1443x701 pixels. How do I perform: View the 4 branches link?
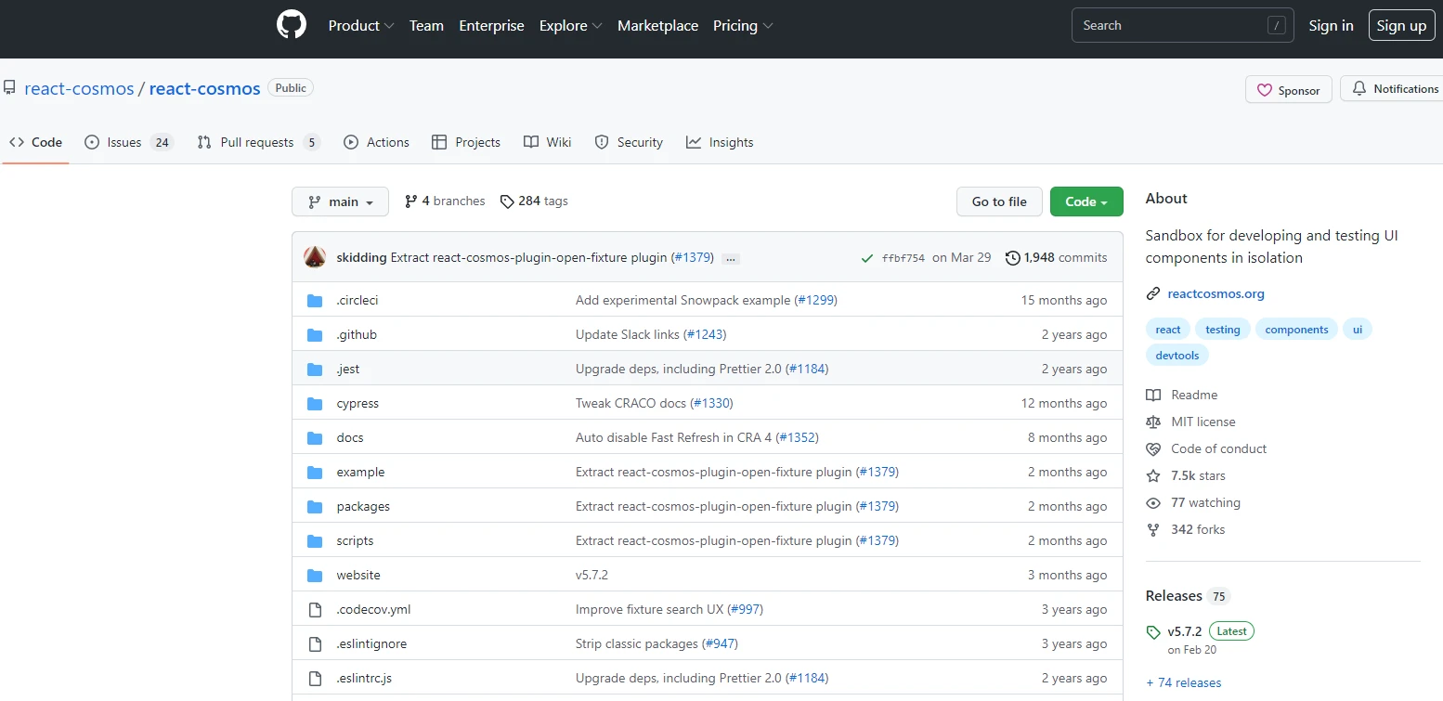coord(445,201)
